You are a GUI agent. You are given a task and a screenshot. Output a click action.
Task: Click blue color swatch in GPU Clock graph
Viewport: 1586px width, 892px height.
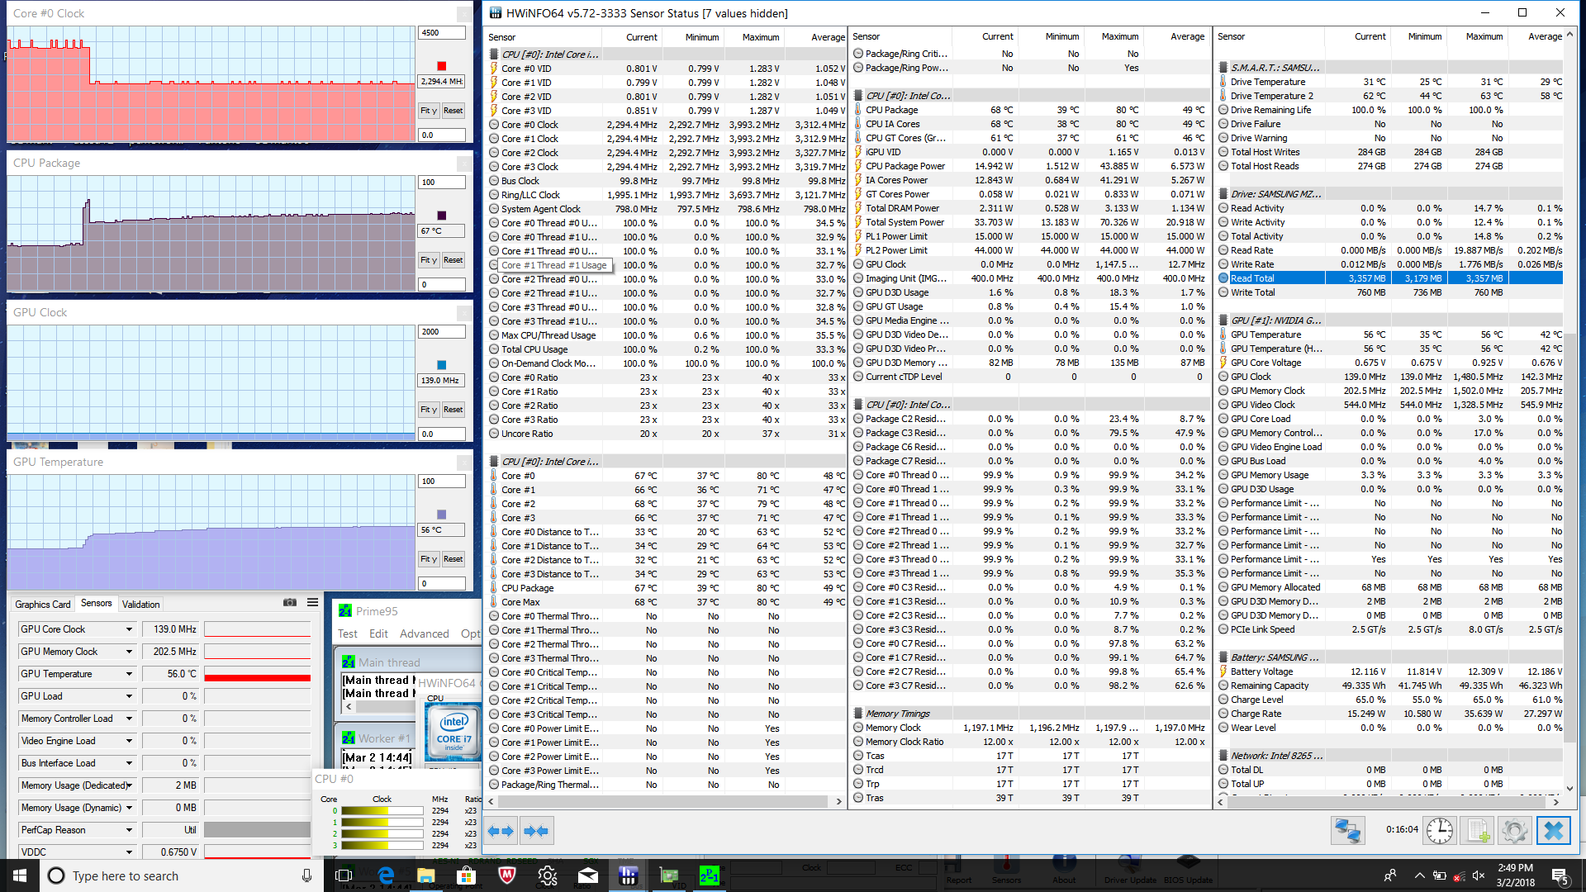click(441, 365)
